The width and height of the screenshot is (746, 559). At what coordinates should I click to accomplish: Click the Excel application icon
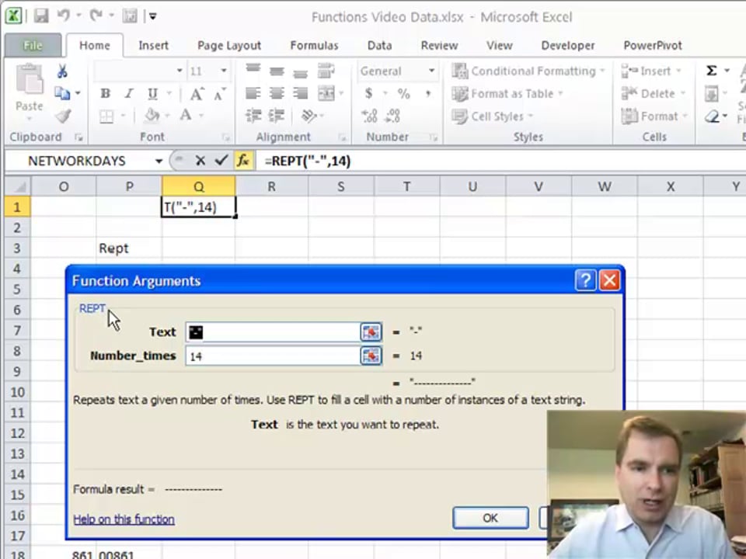14,16
